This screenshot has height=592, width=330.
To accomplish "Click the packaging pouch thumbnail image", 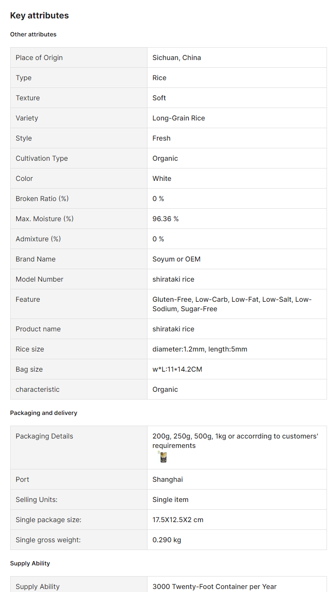I will tap(162, 457).
